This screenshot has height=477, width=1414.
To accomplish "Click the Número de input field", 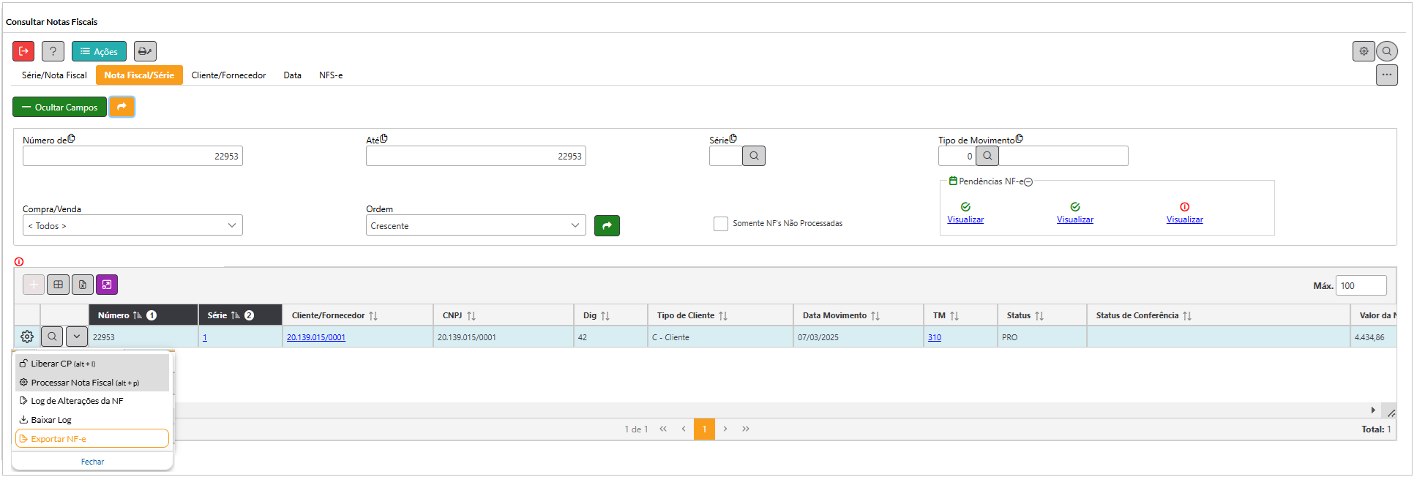I will click(132, 156).
